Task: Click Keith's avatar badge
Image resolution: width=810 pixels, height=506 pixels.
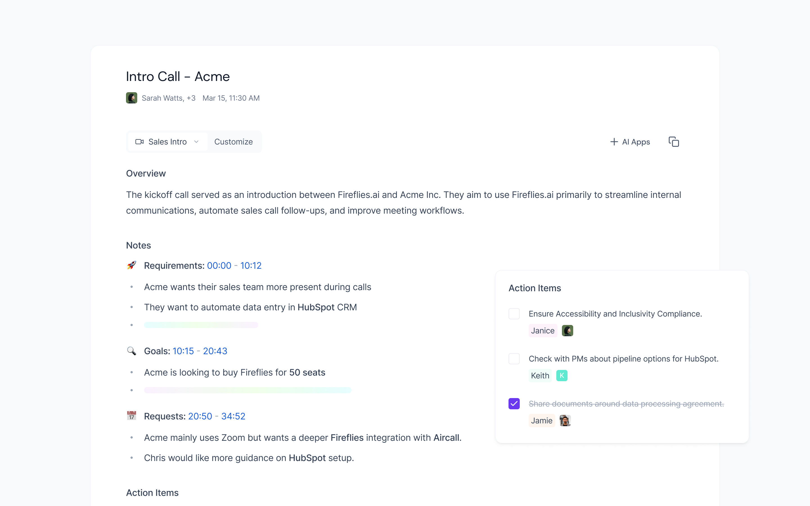Action: (562, 375)
